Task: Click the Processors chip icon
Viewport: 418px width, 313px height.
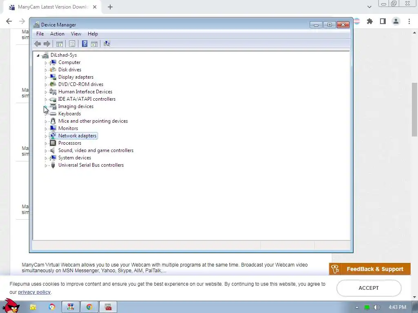Action: coord(53,143)
